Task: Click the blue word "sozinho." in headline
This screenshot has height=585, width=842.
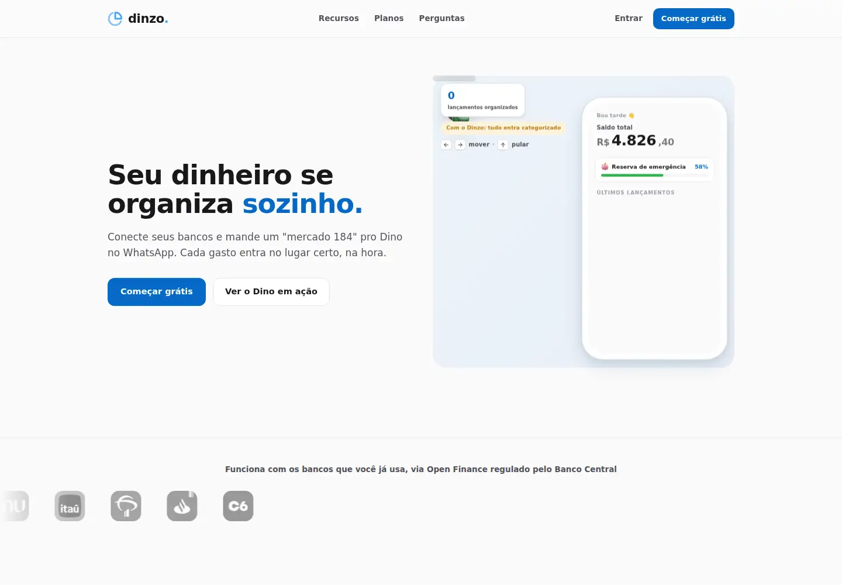Action: click(302, 204)
